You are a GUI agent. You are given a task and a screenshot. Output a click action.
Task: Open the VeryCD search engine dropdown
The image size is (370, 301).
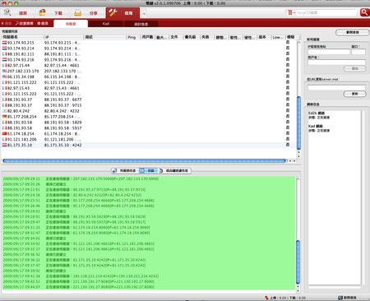coord(291,12)
